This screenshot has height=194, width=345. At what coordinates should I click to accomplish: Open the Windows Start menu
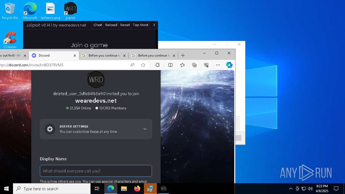point(6,189)
